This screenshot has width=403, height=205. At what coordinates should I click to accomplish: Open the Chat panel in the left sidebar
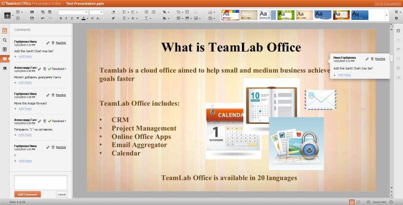pos(5,68)
